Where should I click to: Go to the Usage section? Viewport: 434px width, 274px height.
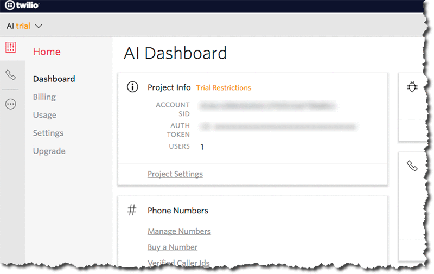click(44, 115)
